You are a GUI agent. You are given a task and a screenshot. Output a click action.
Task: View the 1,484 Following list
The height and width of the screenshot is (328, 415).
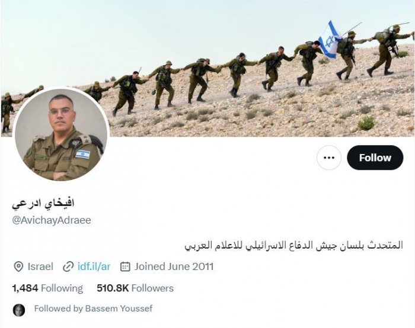click(x=47, y=288)
